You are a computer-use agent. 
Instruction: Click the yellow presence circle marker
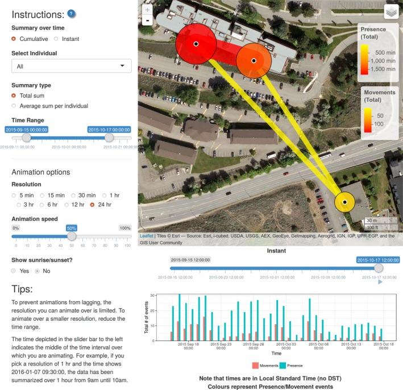[344, 202]
